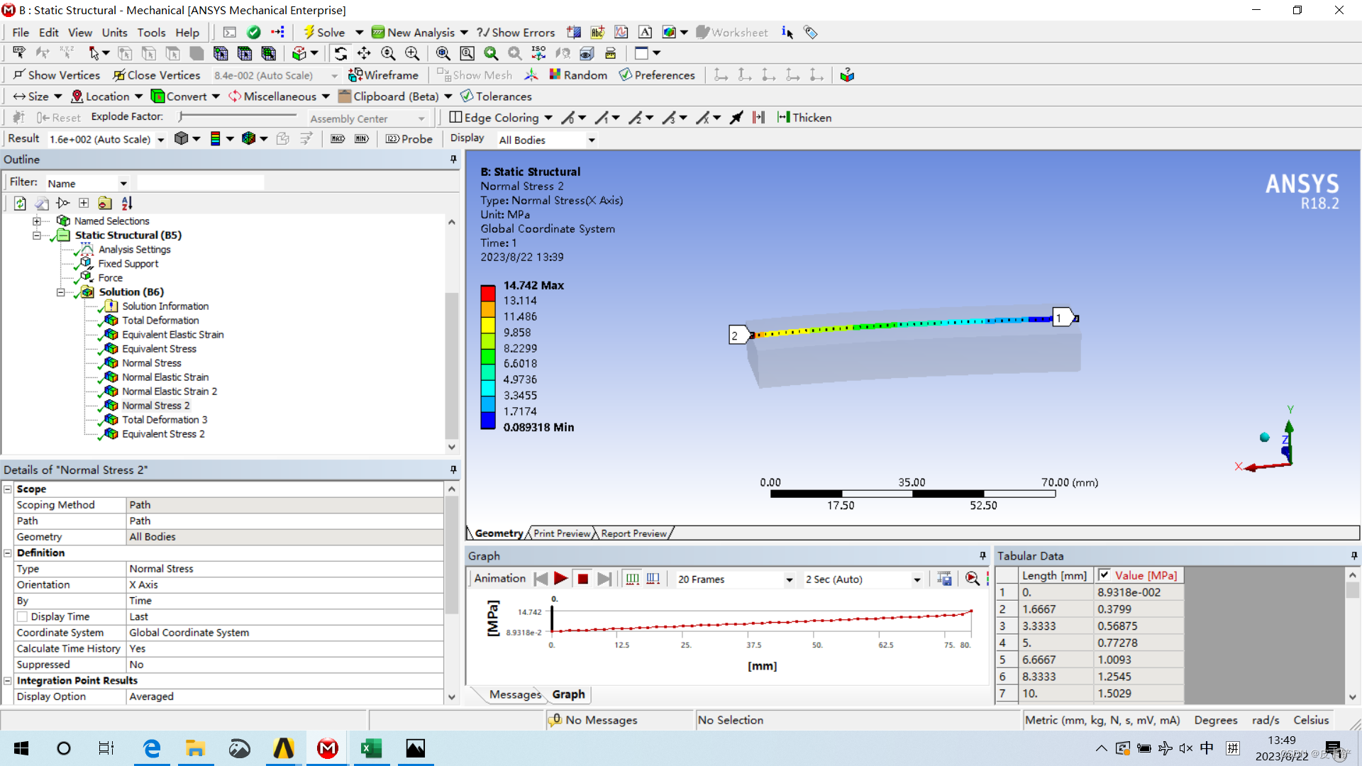The image size is (1362, 766).
Task: Select the Wireframe display mode
Action: 384,74
